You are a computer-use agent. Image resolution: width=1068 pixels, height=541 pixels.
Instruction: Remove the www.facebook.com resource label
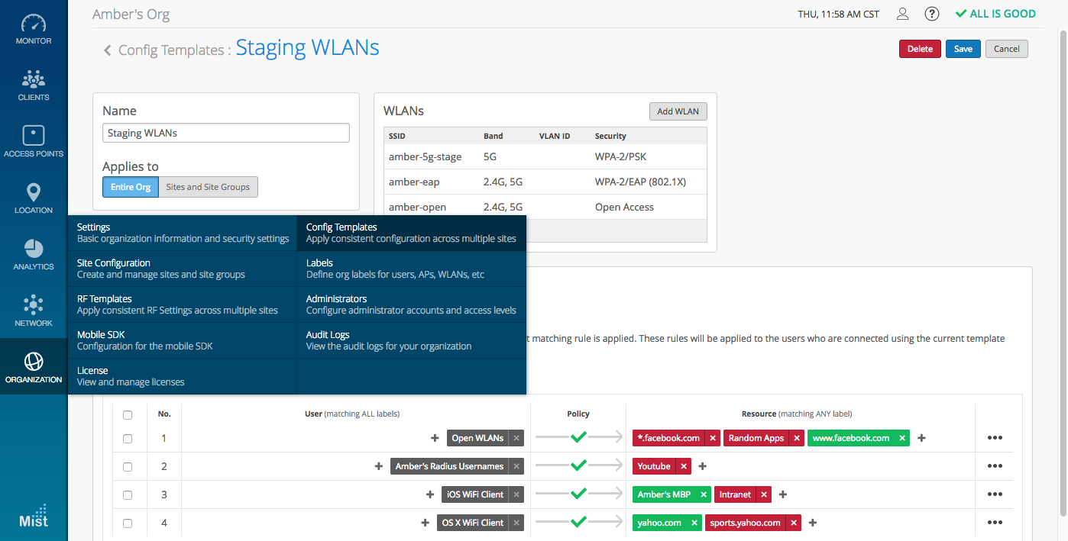pos(902,438)
